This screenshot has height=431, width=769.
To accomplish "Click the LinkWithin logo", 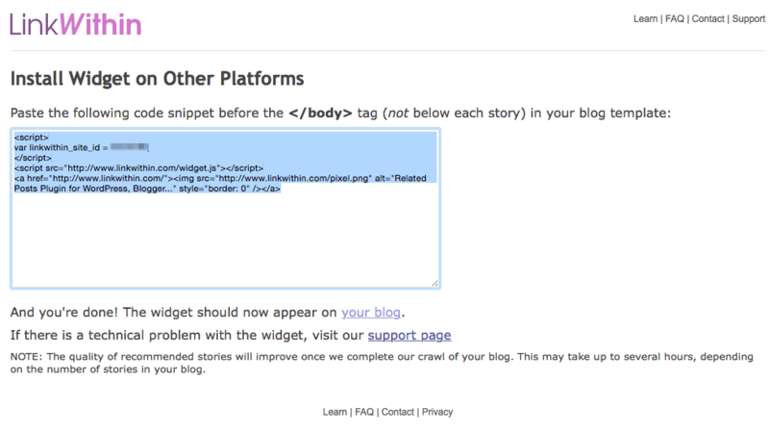I will pos(76,25).
